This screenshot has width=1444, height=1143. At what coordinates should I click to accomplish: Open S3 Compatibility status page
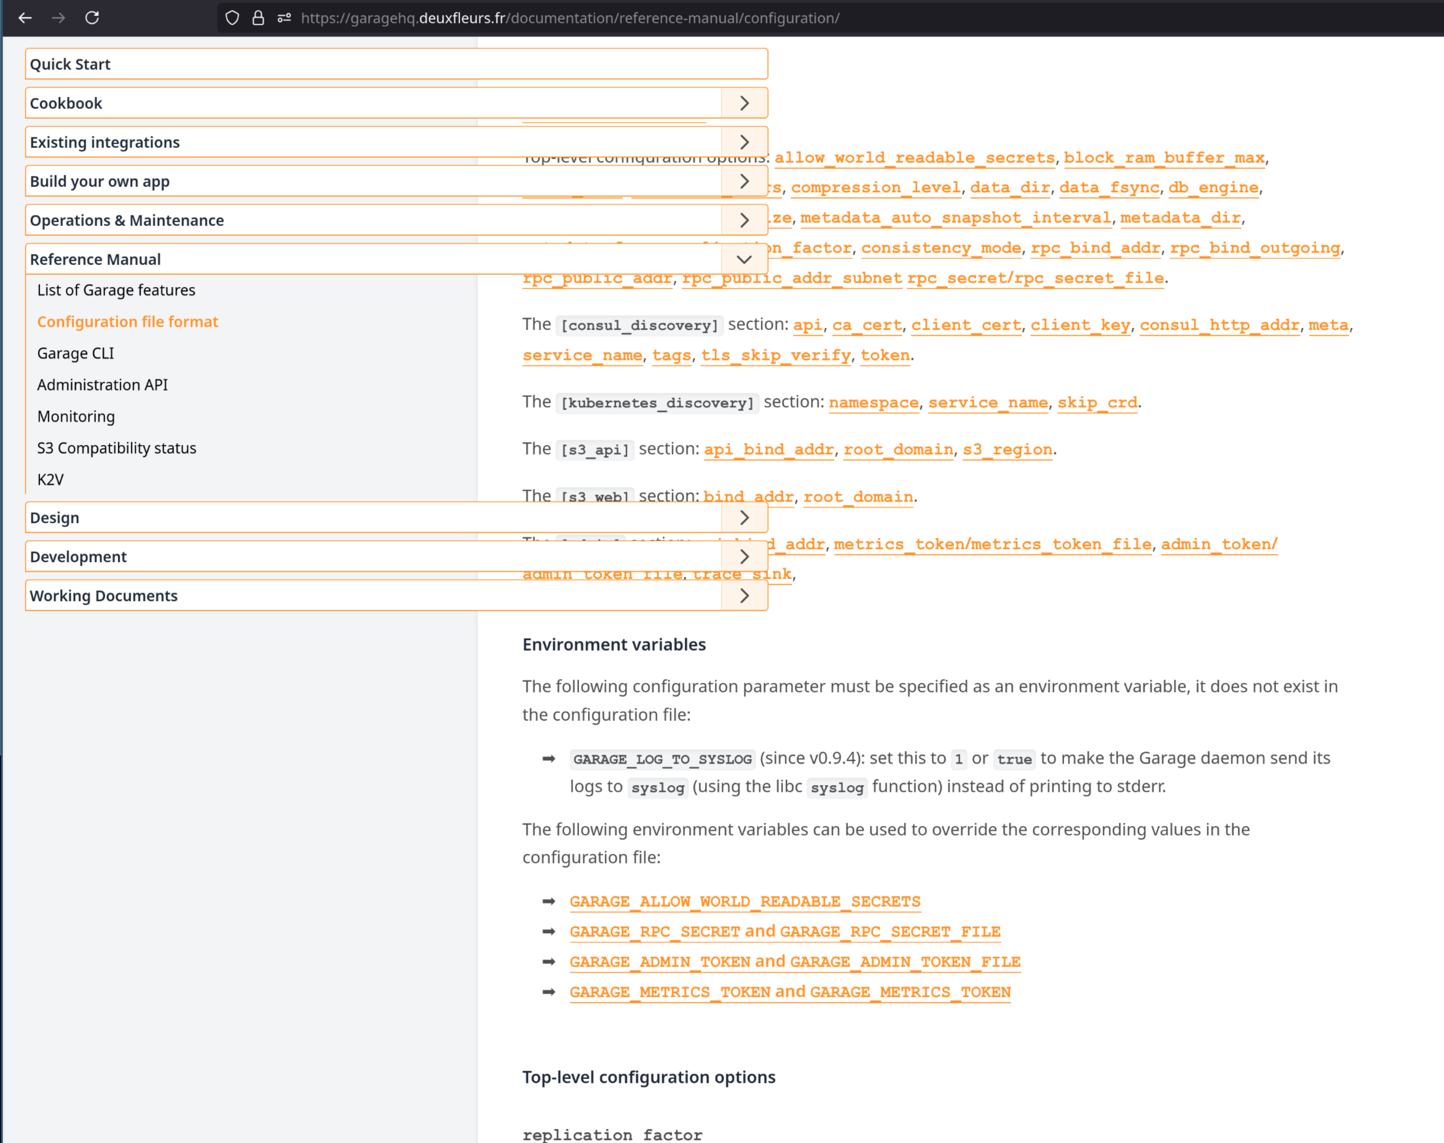117,448
